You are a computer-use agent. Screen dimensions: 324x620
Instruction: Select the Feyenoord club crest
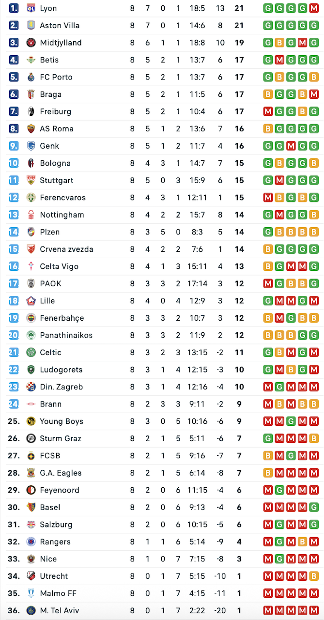[31, 490]
